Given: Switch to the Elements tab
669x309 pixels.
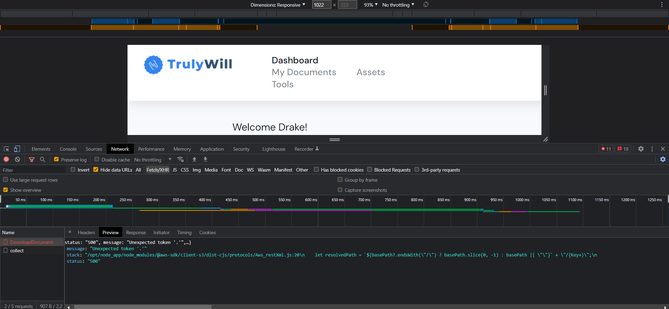Looking at the screenshot, I should tap(41, 149).
